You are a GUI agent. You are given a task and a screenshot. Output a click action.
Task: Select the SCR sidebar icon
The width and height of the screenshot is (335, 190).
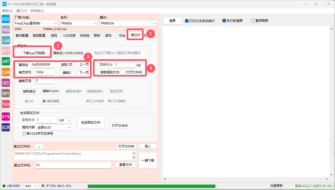(6, 127)
